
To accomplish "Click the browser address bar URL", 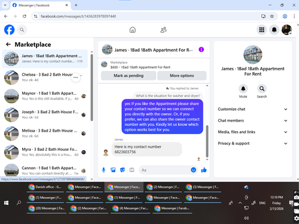I will [x=78, y=16].
